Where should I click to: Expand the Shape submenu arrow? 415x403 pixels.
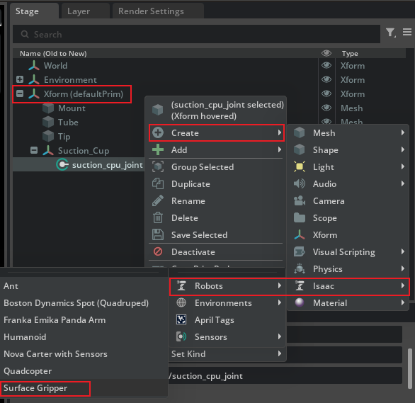[x=402, y=149]
